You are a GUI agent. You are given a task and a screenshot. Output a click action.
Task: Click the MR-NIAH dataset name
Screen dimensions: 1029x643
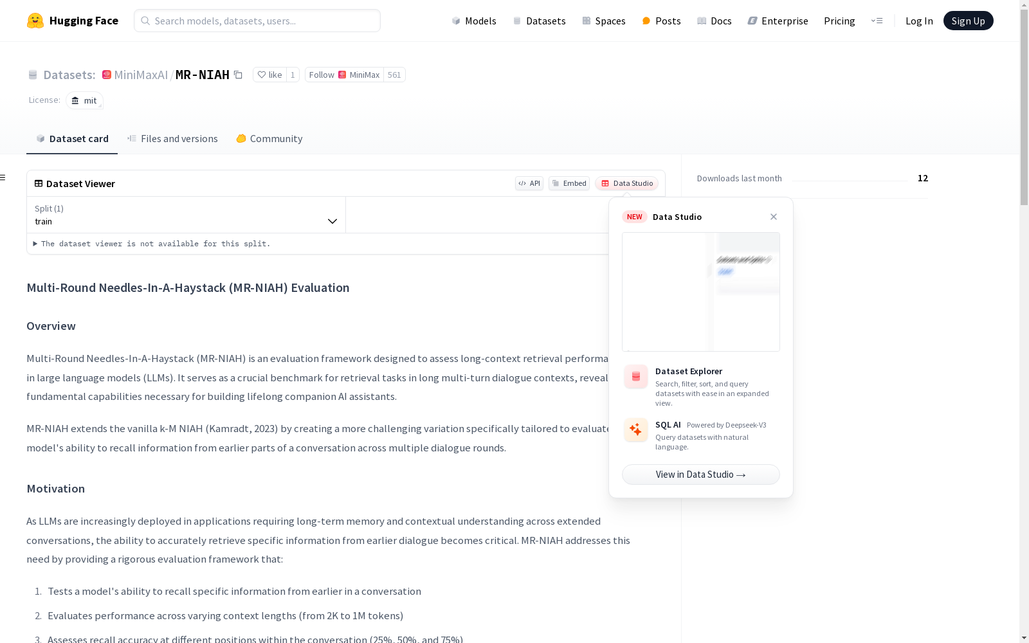(x=203, y=75)
